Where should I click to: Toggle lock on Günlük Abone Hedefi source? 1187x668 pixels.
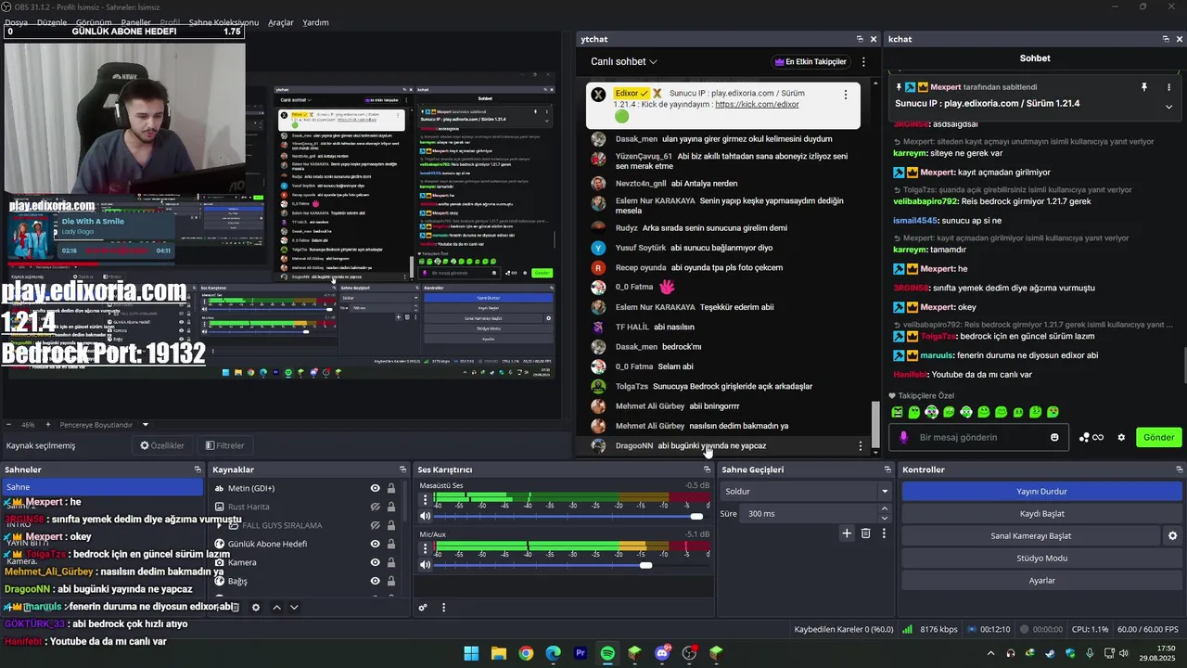391,544
